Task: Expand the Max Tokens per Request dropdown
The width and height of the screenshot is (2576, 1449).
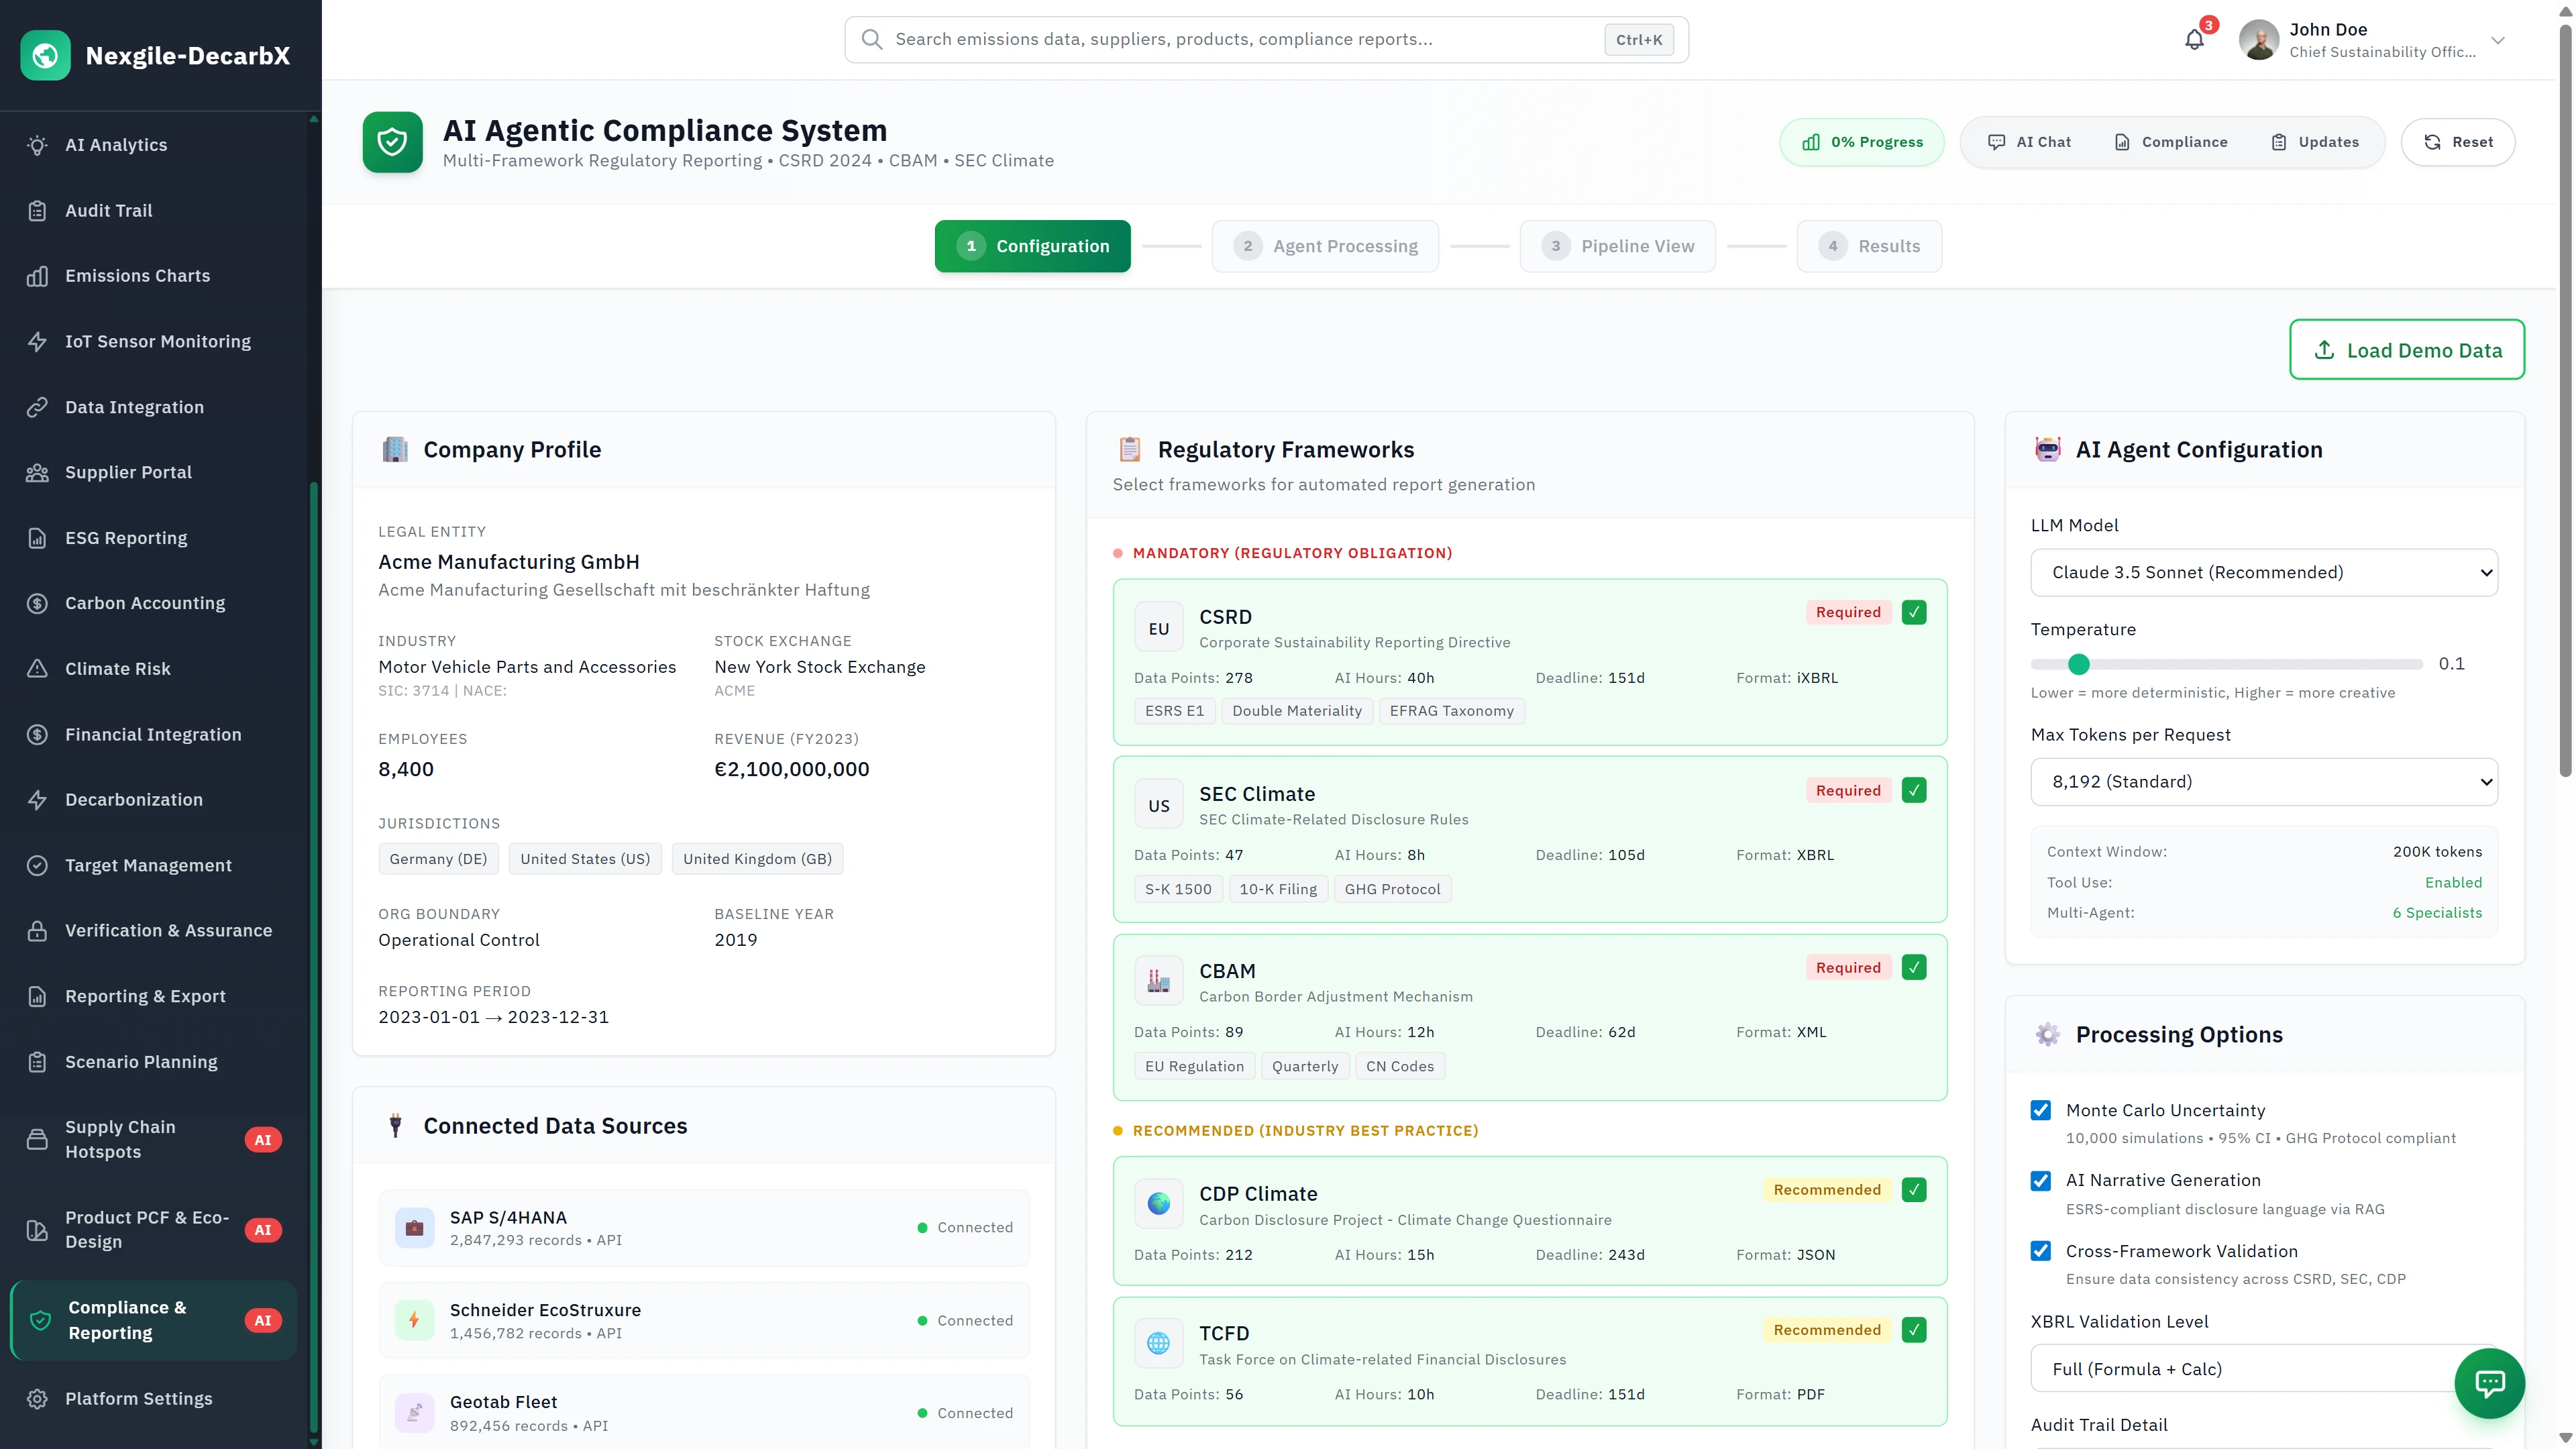Action: 2264,782
